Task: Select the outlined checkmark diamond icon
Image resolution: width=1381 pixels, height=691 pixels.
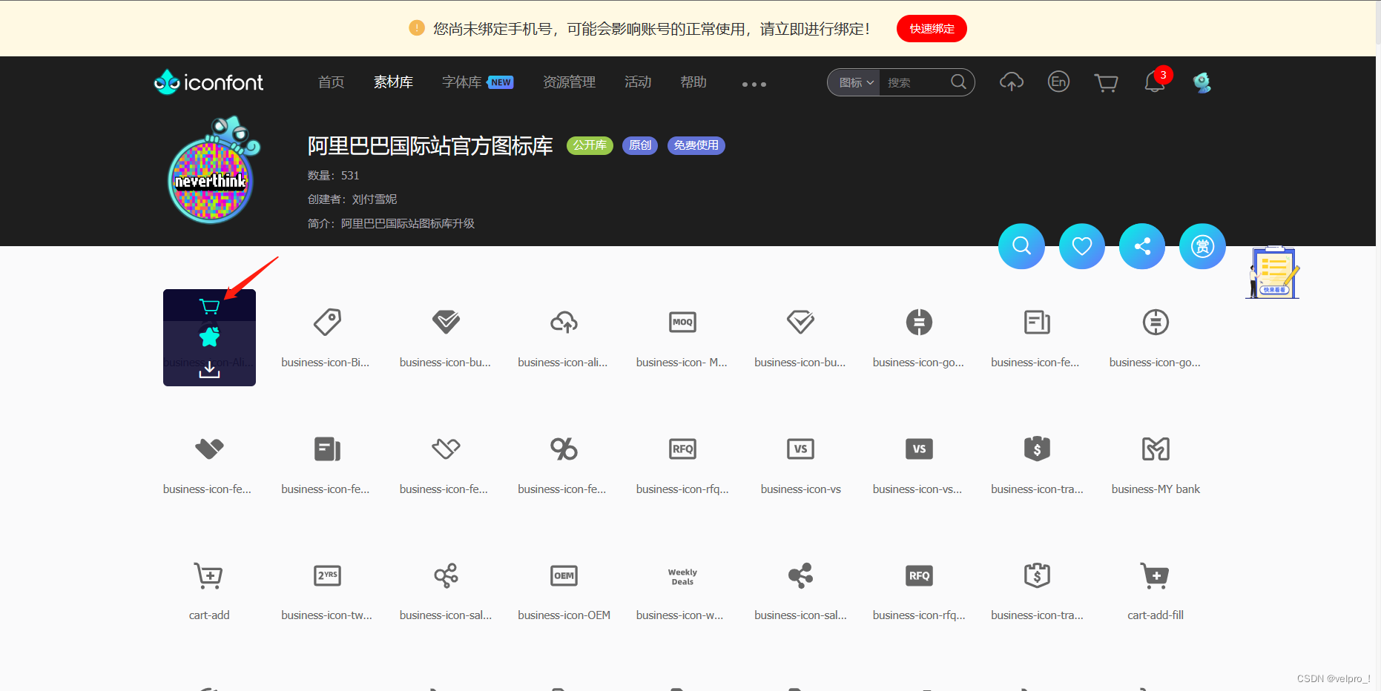Action: 800,323
